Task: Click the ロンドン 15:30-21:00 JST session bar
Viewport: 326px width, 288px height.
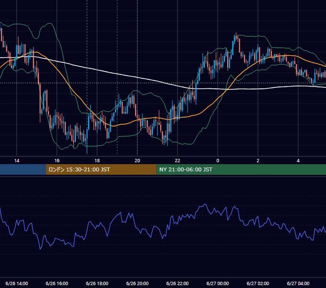Action: click(x=101, y=169)
